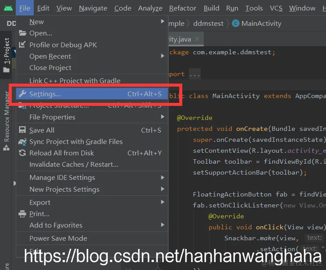Open the Resource Manager side tab
Viewport: 326px width, 270px height.
(7, 121)
